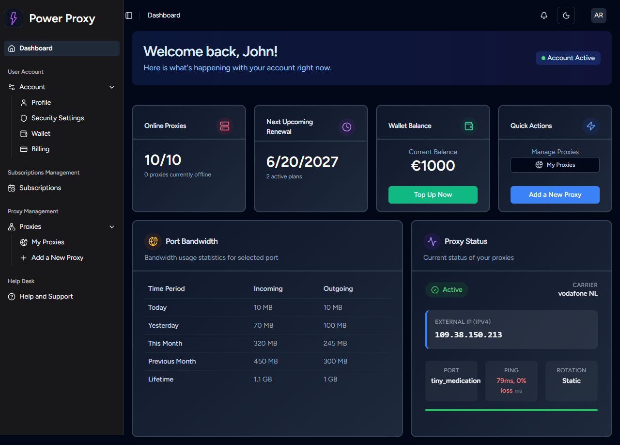Click the 6/20/2027 renewal date
The width and height of the screenshot is (620, 445).
point(302,162)
